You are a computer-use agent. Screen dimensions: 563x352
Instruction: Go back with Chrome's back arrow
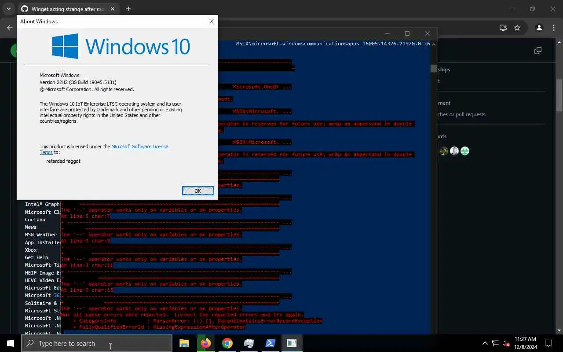(x=10, y=28)
